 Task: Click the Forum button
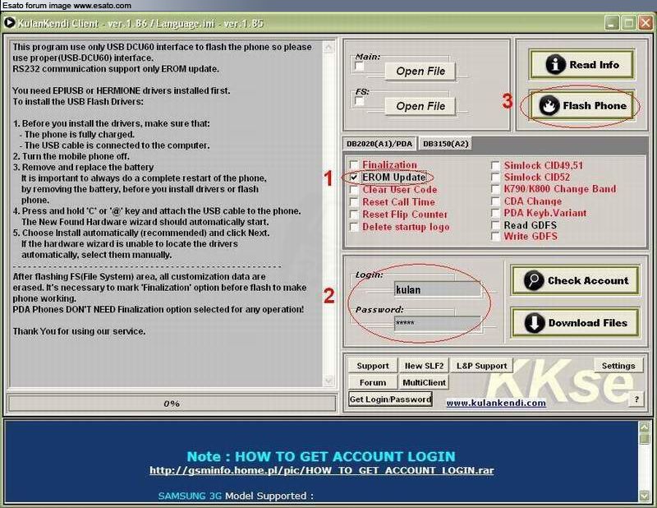click(373, 382)
